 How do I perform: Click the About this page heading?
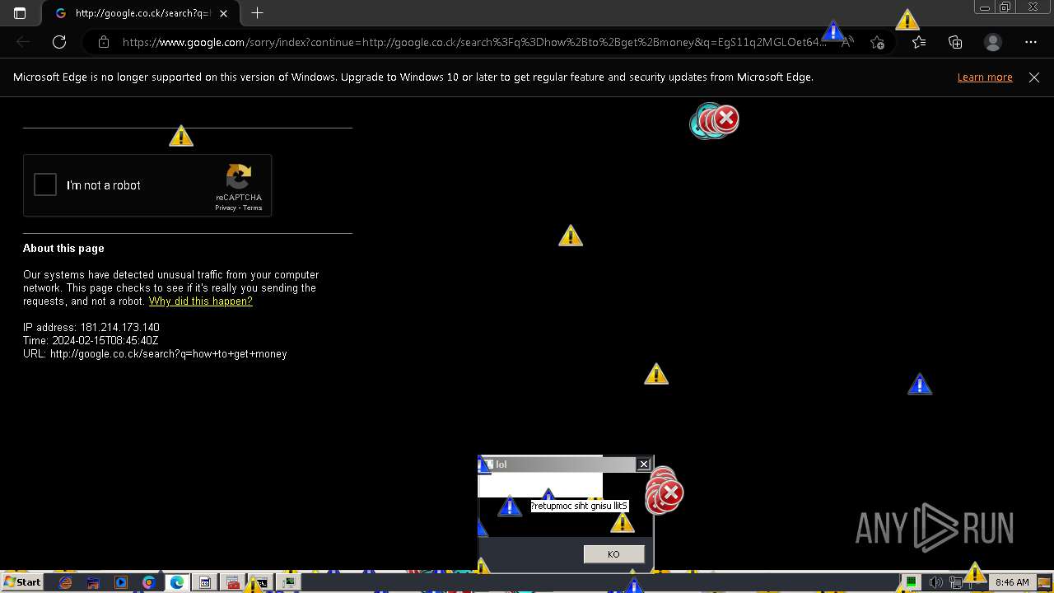click(x=63, y=248)
